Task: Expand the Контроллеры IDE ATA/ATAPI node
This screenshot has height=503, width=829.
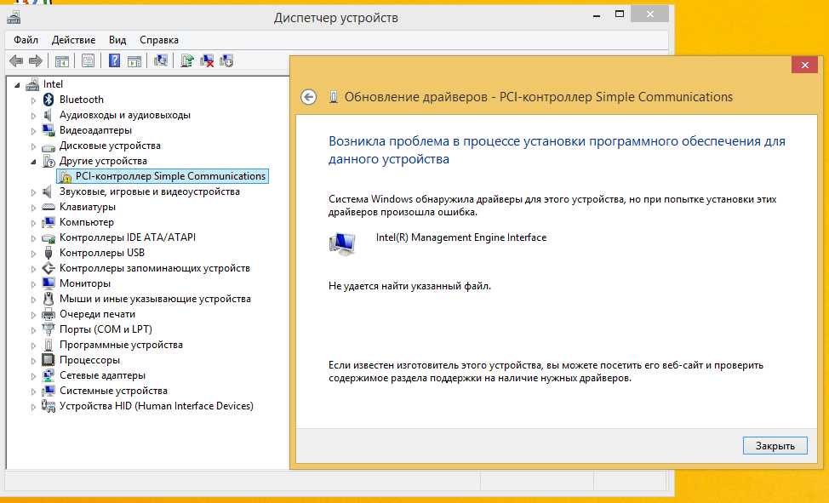Action: point(33,238)
